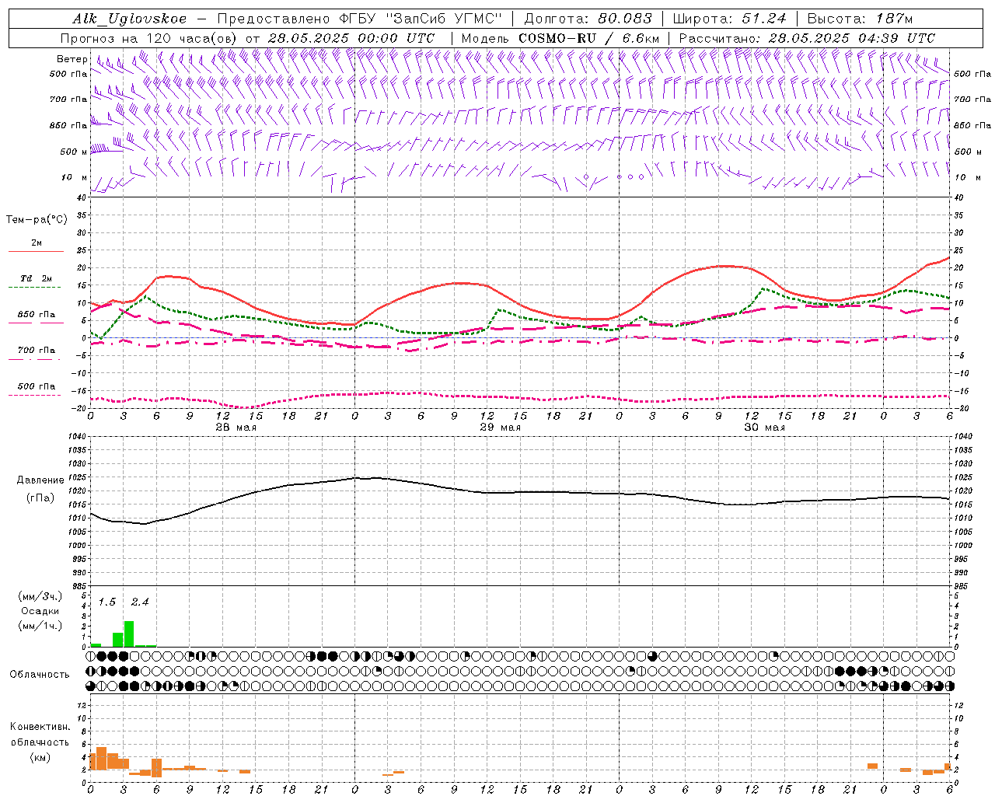Click the red solid line sample under '2м'
This screenshot has height=796, width=995.
tap(36, 251)
